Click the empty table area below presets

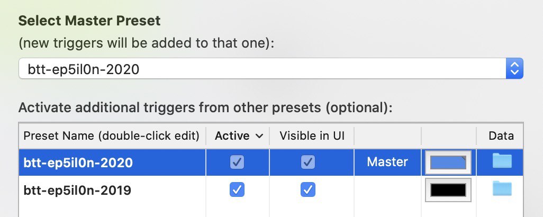[x=271, y=211]
